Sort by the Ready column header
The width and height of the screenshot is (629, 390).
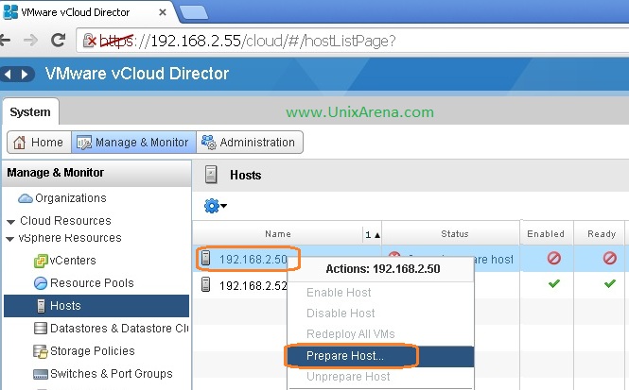602,234
